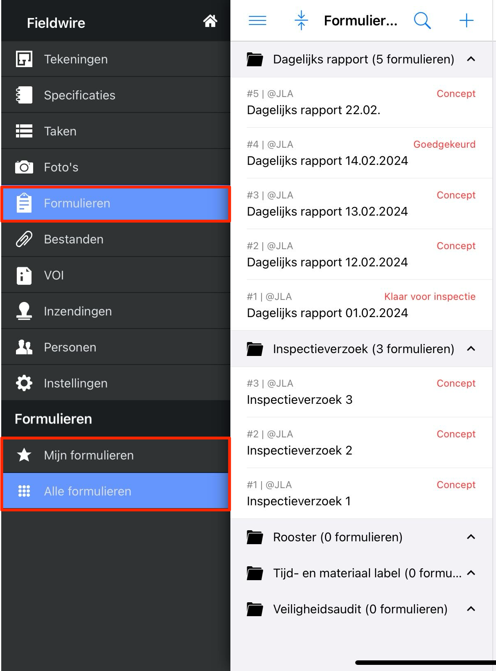Select the Mijn formulieren filter

(x=116, y=455)
